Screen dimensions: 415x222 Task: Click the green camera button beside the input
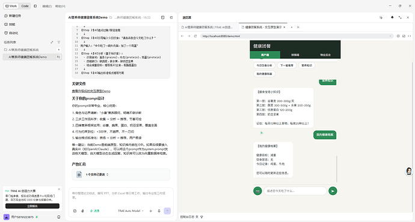point(257,191)
